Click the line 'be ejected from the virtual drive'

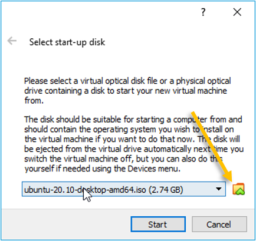[x=134, y=149]
